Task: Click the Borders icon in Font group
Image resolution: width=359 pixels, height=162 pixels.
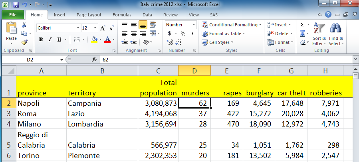Action: click(x=77, y=40)
